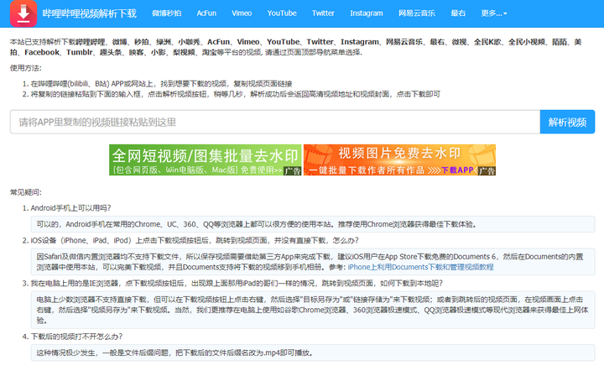Open the iPhone上利用Documents下载和管理视频教程 link
Image resolution: width=604 pixels, height=371 pixels.
(x=420, y=267)
